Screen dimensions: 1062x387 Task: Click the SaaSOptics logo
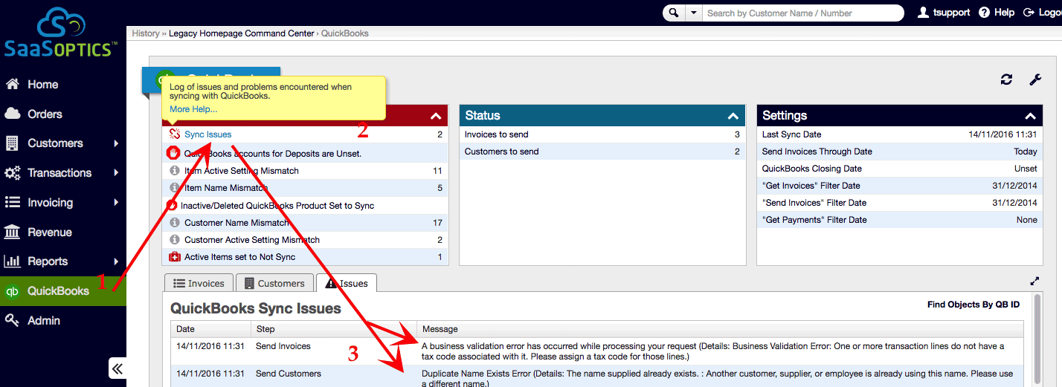(61, 33)
